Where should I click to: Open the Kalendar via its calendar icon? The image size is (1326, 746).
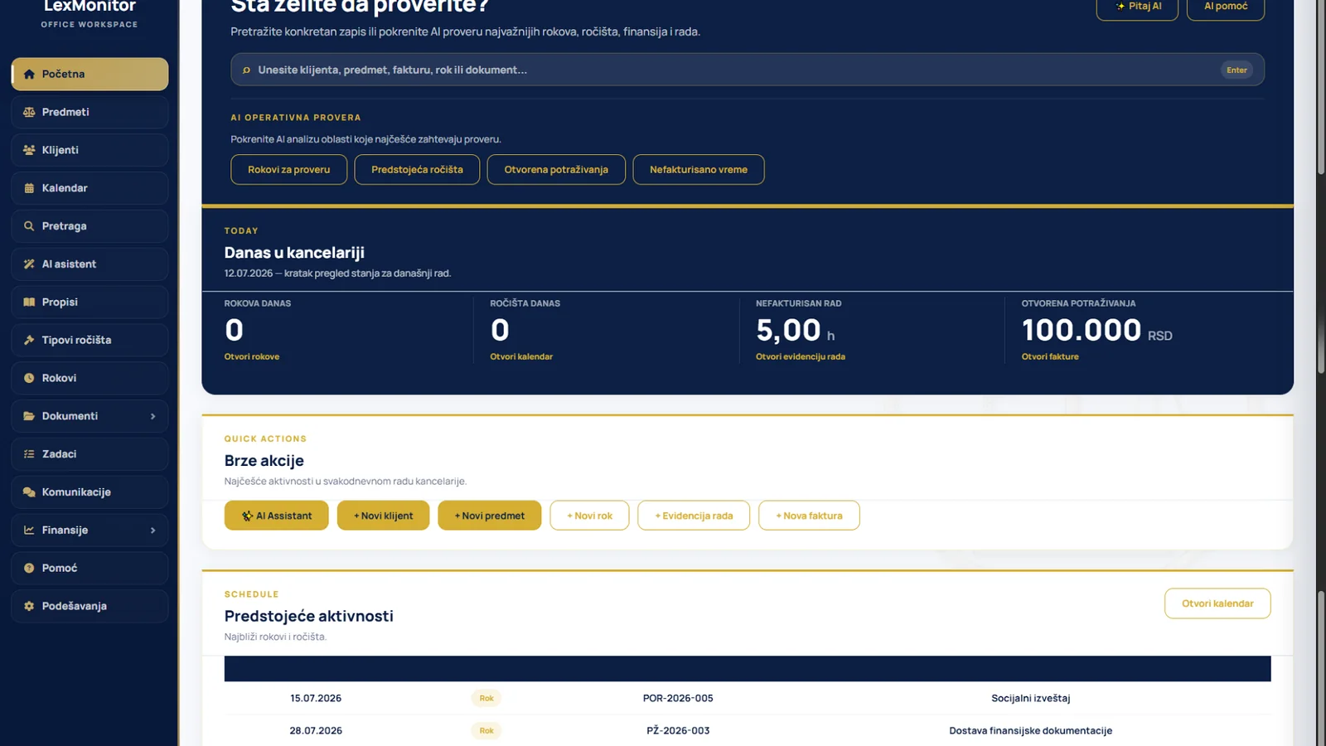(x=29, y=188)
